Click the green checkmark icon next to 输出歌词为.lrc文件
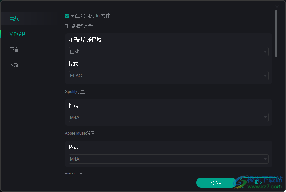 [x=67, y=16]
